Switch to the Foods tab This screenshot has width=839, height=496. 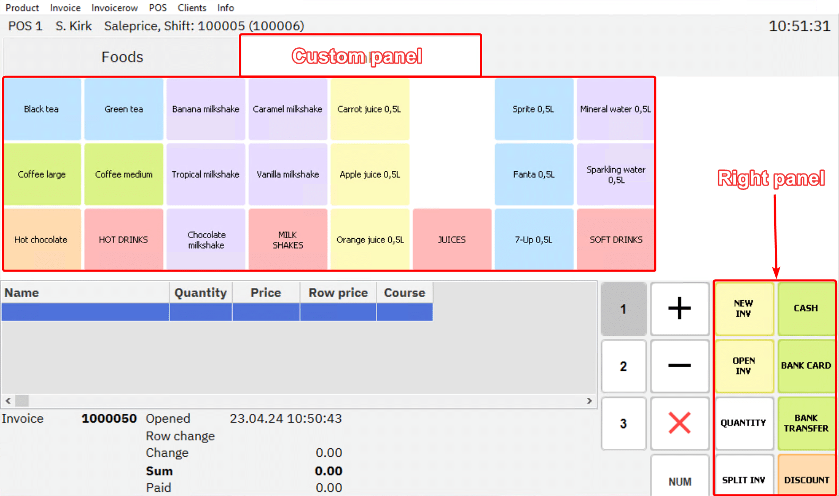122,57
